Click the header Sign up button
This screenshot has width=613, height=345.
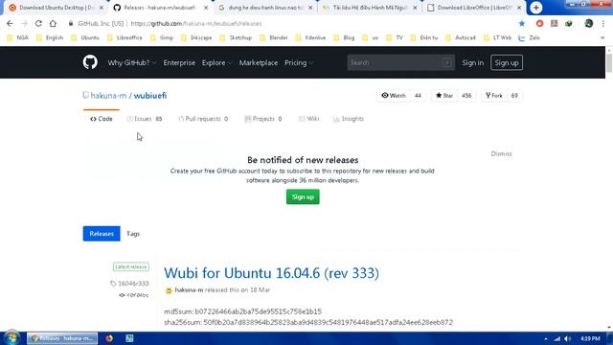pyautogui.click(x=507, y=62)
